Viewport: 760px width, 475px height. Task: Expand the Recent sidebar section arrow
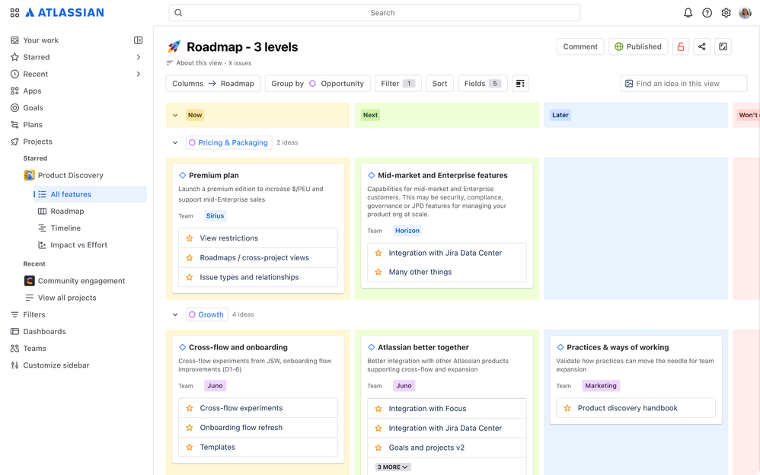tap(138, 74)
